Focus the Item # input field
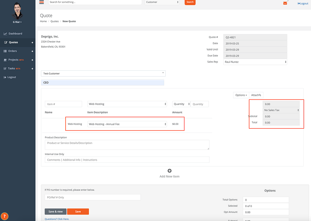This screenshot has width=311, height=221. 63,104
